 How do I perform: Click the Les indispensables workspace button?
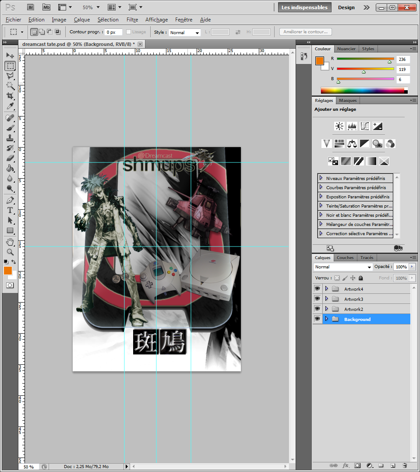tap(304, 7)
